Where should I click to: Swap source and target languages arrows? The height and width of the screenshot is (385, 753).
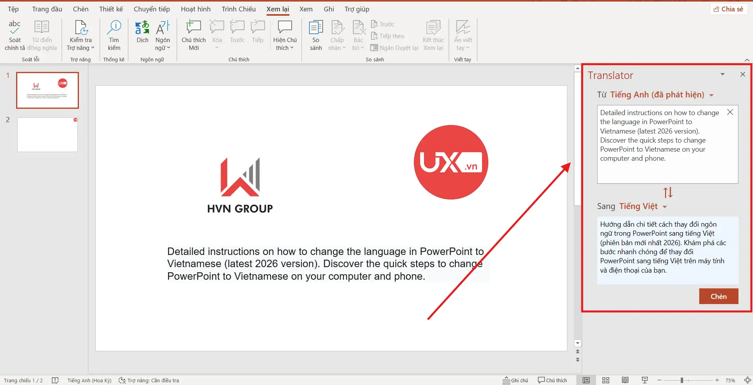[x=668, y=192]
